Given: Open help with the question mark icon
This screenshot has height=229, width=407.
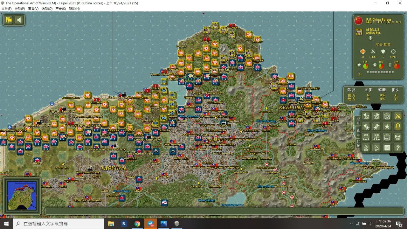Looking at the screenshot, I should coord(397,148).
